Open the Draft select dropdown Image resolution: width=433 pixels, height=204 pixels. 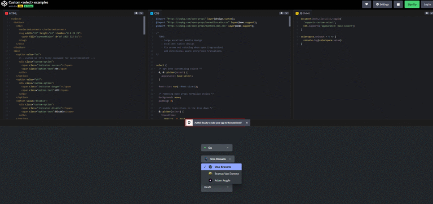tap(216, 187)
